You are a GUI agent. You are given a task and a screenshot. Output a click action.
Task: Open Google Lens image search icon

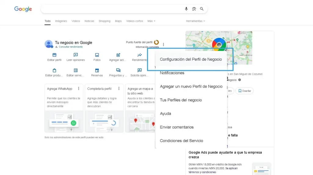pyautogui.click(x=194, y=9)
